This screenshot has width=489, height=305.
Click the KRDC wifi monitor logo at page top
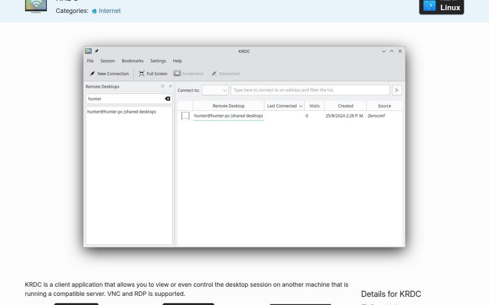[36, 6]
